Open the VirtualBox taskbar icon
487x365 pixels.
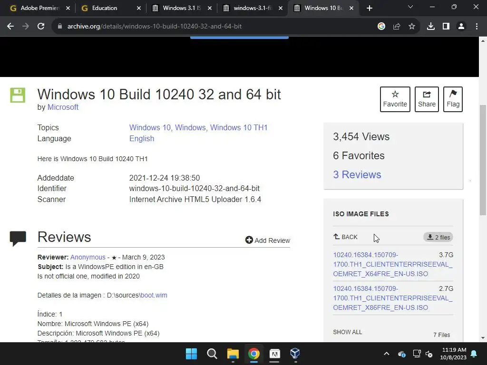295,354
